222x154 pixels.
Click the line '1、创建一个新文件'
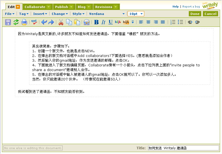click(x=63, y=51)
